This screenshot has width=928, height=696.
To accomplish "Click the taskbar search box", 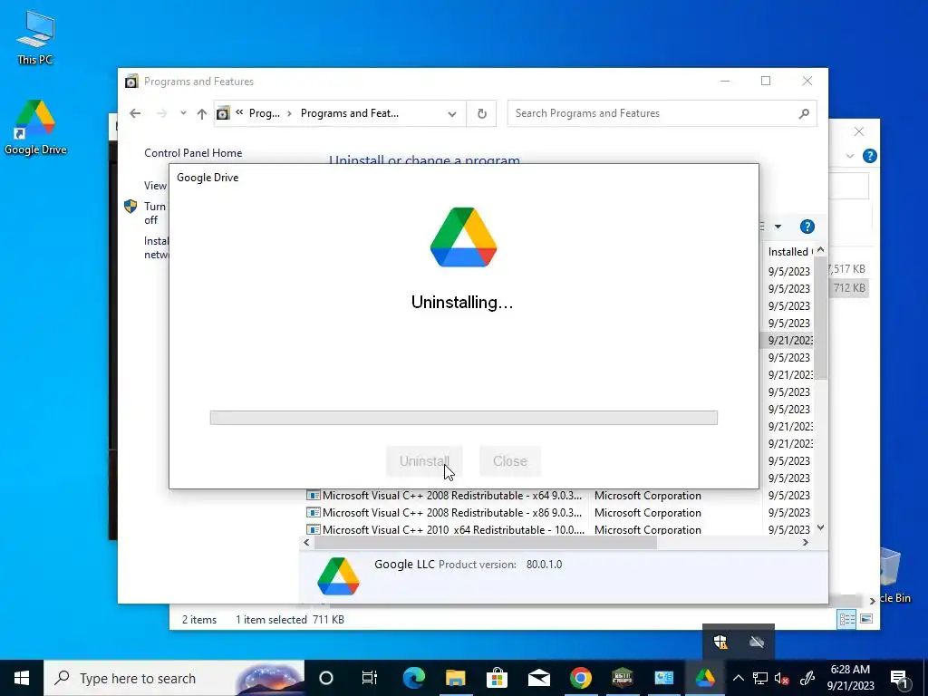I will [174, 678].
